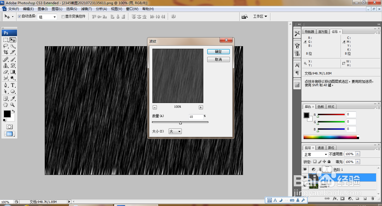Select the Pen tool
This screenshot has height=206, width=382.
tap(6, 85)
